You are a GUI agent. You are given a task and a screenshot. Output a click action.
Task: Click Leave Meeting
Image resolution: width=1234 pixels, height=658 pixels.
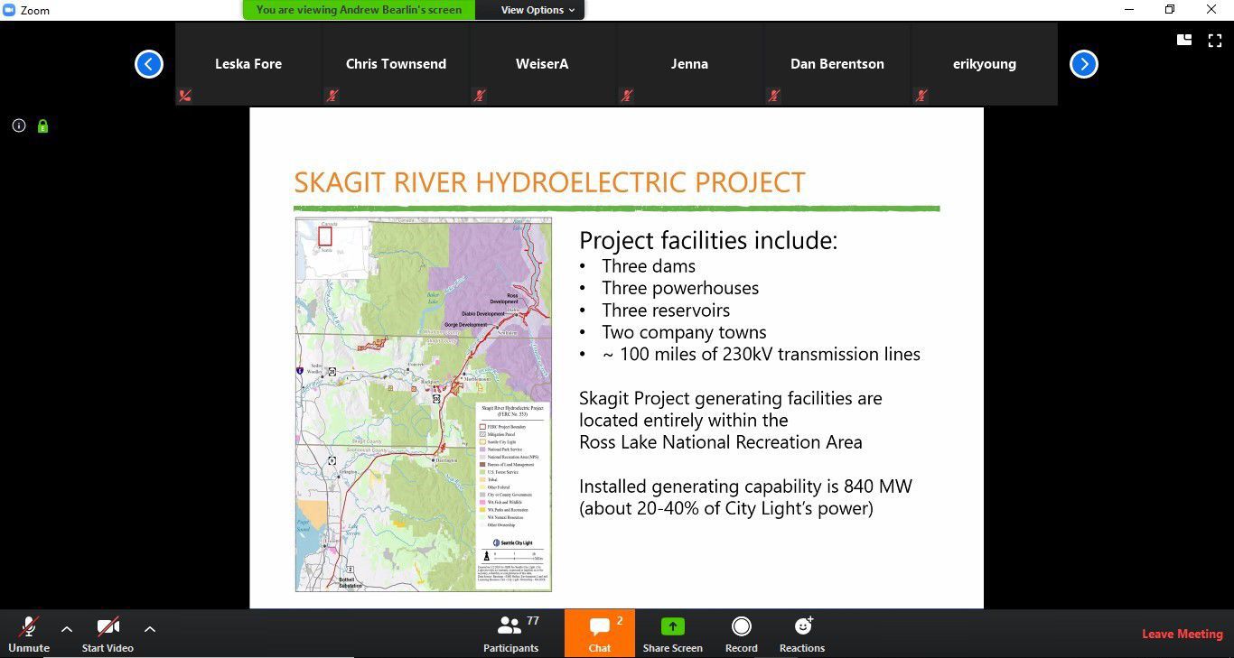click(x=1182, y=634)
